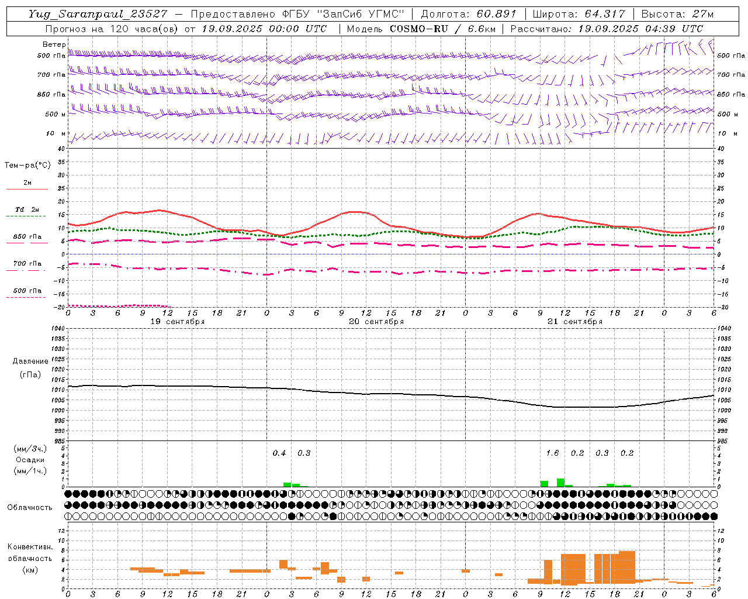
Task: Click the '19 сентября' date label
Action: point(178,322)
